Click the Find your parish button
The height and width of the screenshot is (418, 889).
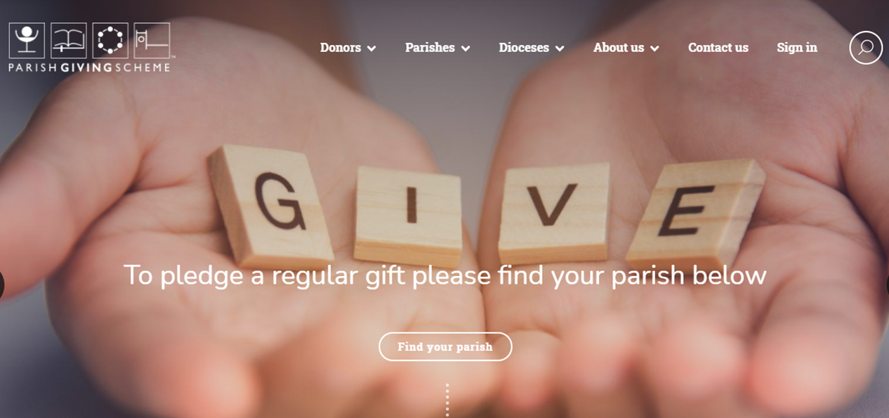click(x=445, y=346)
